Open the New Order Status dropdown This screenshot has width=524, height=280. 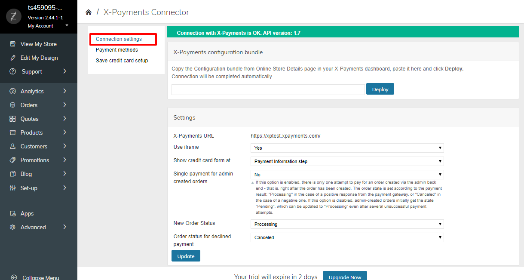pos(347,224)
